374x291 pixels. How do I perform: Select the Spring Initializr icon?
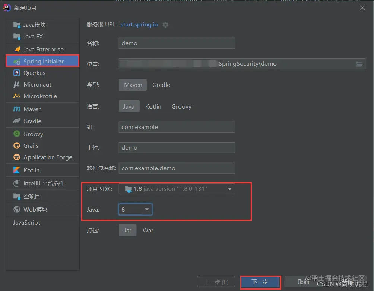(17, 62)
